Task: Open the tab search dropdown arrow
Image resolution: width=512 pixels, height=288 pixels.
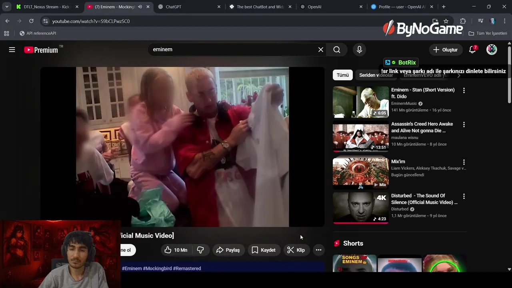Action: pyautogui.click(x=7, y=7)
